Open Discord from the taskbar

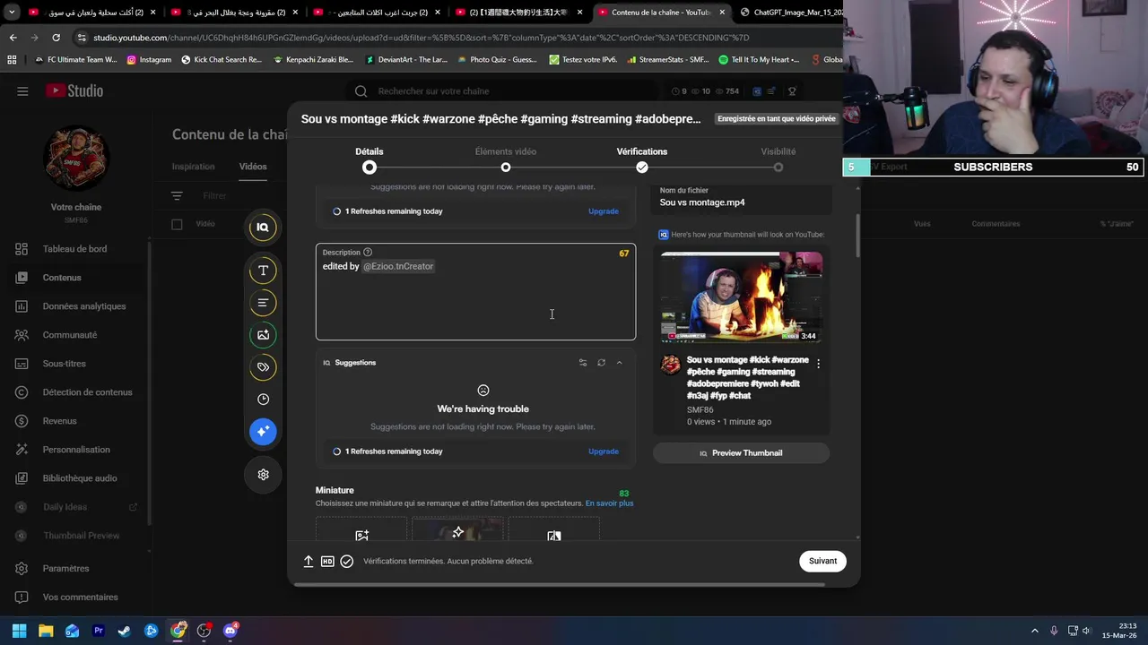click(x=230, y=631)
